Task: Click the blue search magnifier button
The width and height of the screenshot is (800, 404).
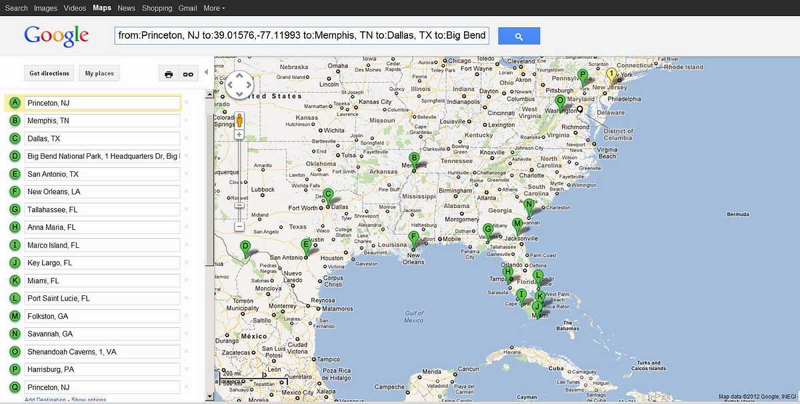Action: click(519, 37)
